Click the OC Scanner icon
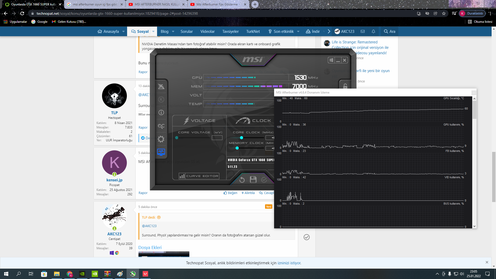Viewport: 496px width, 279px height. [x=161, y=126]
